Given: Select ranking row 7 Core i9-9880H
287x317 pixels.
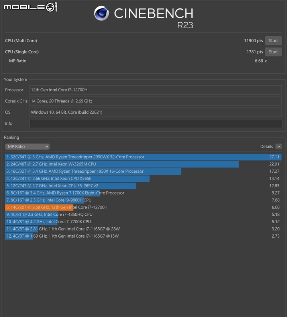Looking at the screenshot, I should click(143, 200).
